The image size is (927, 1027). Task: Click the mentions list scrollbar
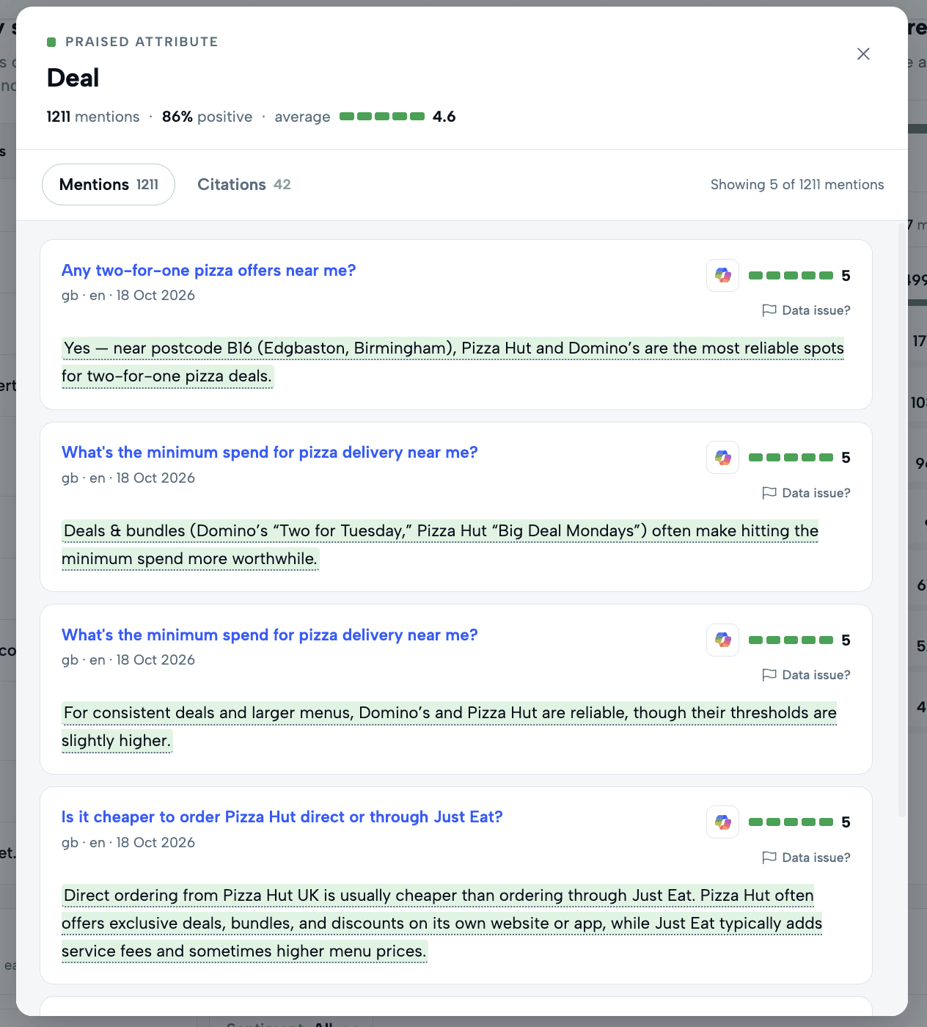[x=902, y=521]
